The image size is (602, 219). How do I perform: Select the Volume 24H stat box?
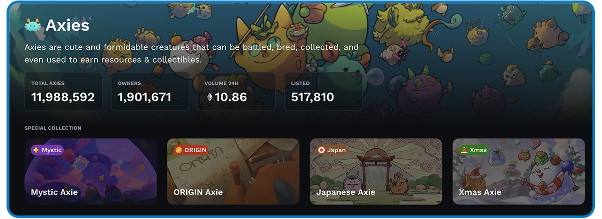[237, 91]
